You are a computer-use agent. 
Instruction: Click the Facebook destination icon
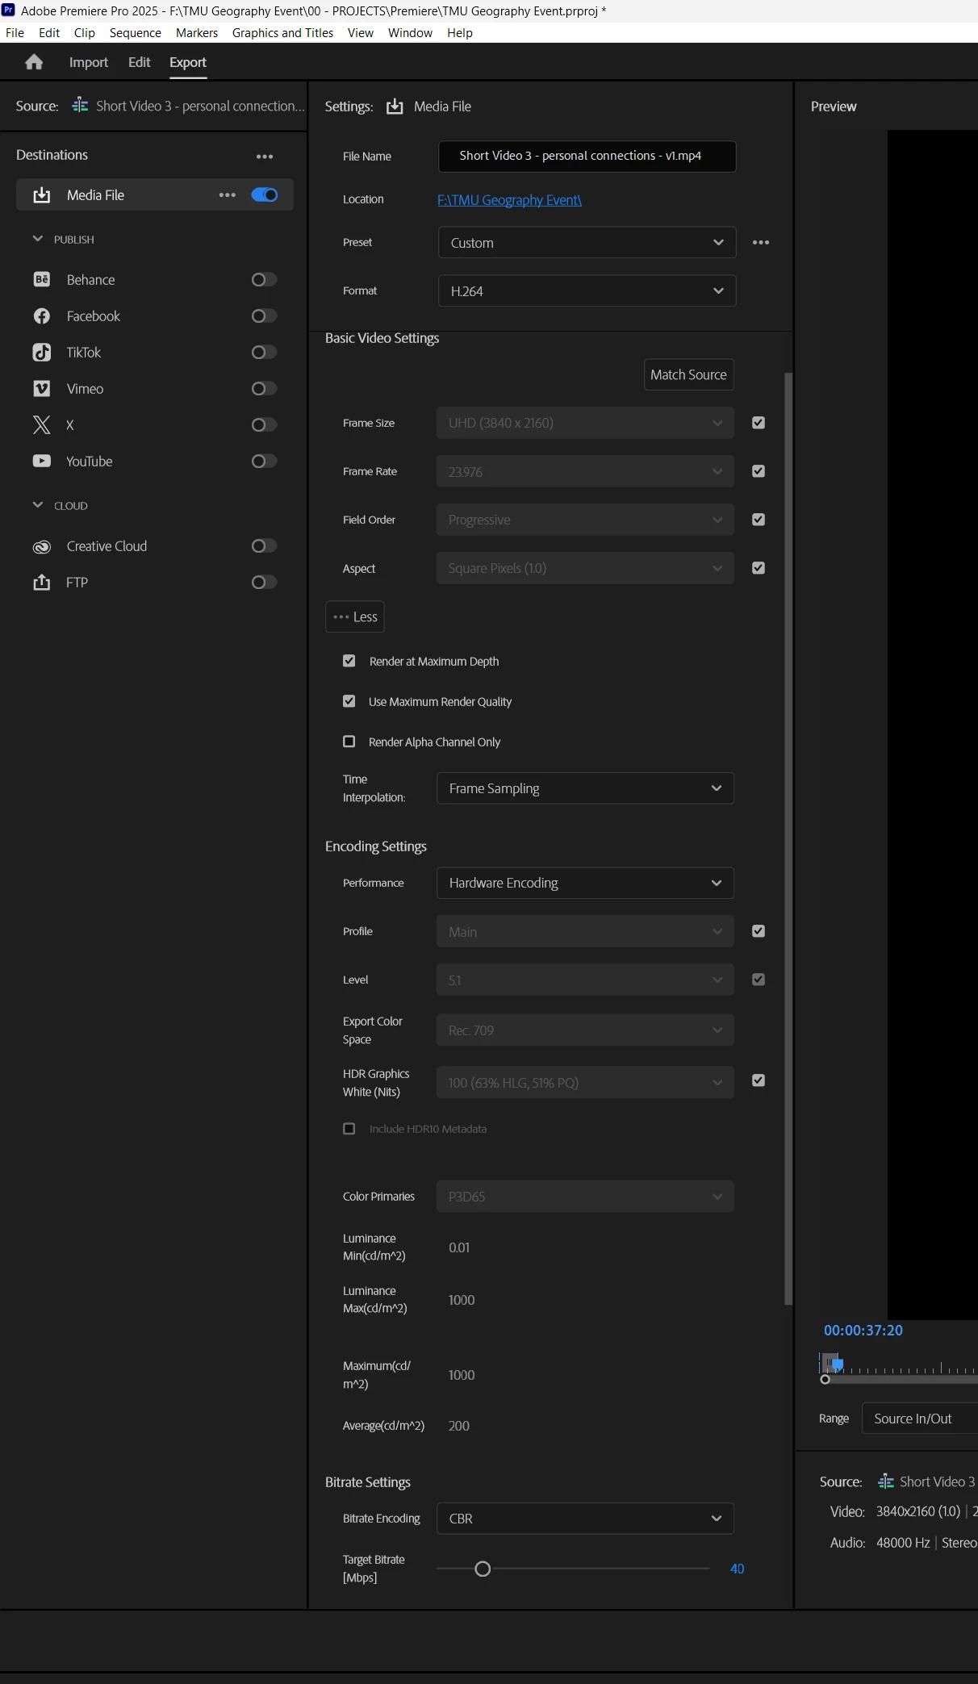42,315
